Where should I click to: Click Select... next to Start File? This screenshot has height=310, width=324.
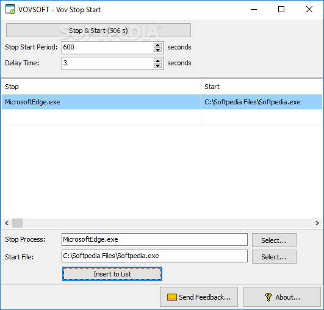click(x=274, y=257)
